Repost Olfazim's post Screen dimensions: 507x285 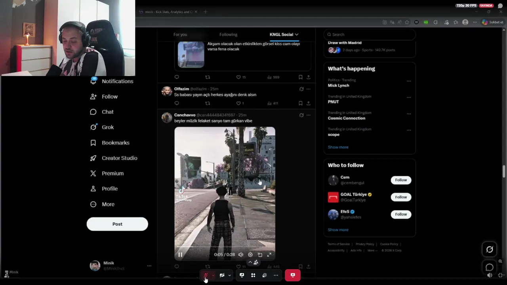point(208,103)
